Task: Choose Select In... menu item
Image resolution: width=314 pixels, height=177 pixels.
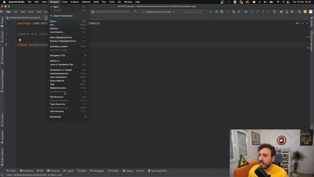Action: tap(68, 61)
